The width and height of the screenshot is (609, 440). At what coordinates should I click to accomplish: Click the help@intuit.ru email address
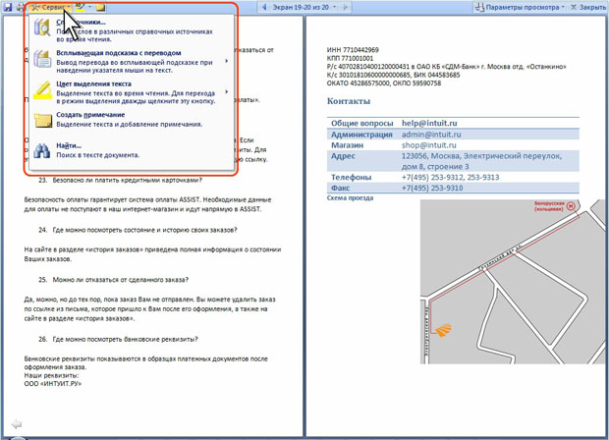pyautogui.click(x=429, y=123)
